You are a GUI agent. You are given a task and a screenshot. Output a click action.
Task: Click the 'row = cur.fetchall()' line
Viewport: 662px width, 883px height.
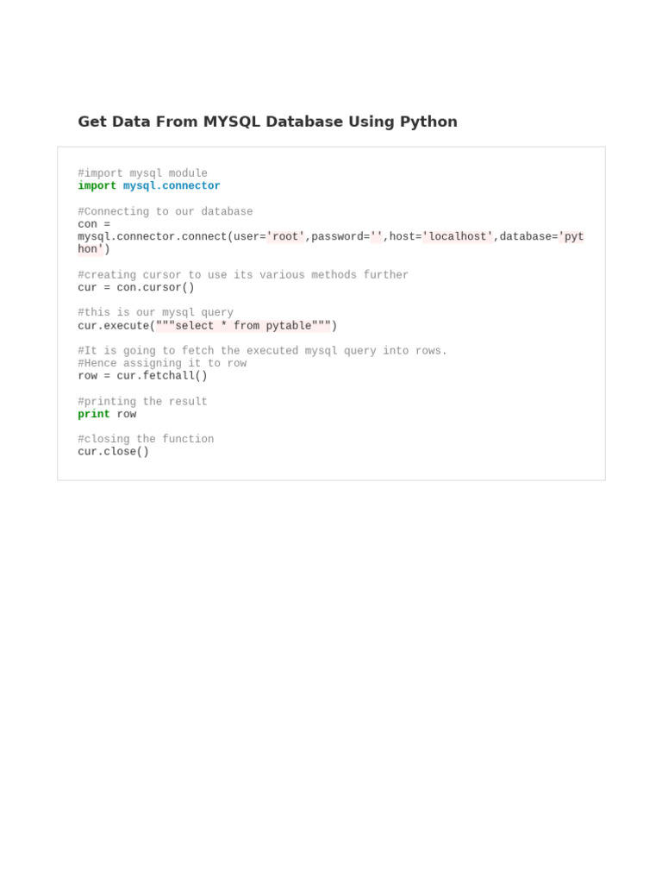point(142,375)
